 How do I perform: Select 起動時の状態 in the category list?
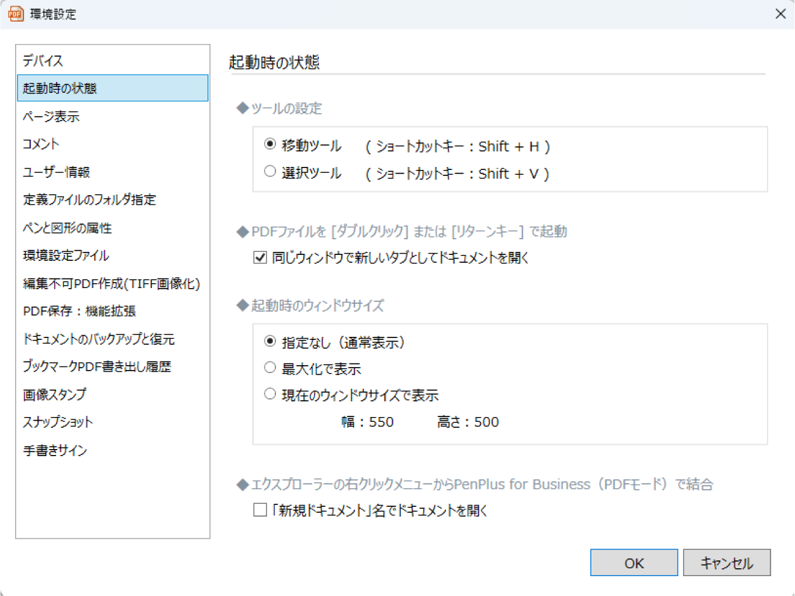click(113, 88)
